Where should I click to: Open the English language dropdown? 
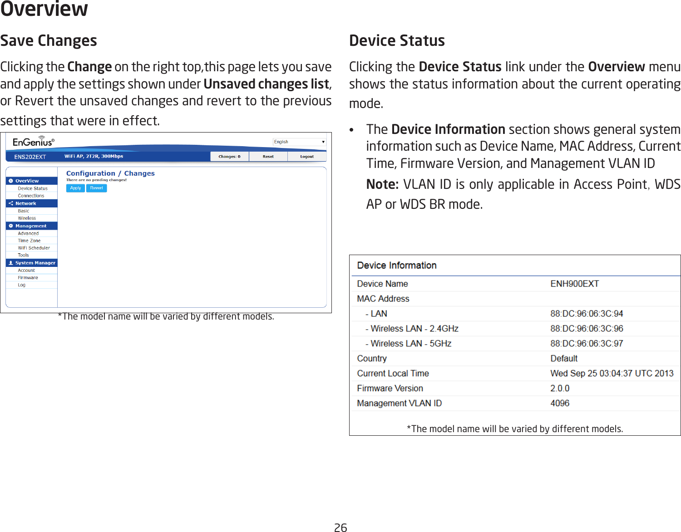(x=300, y=142)
